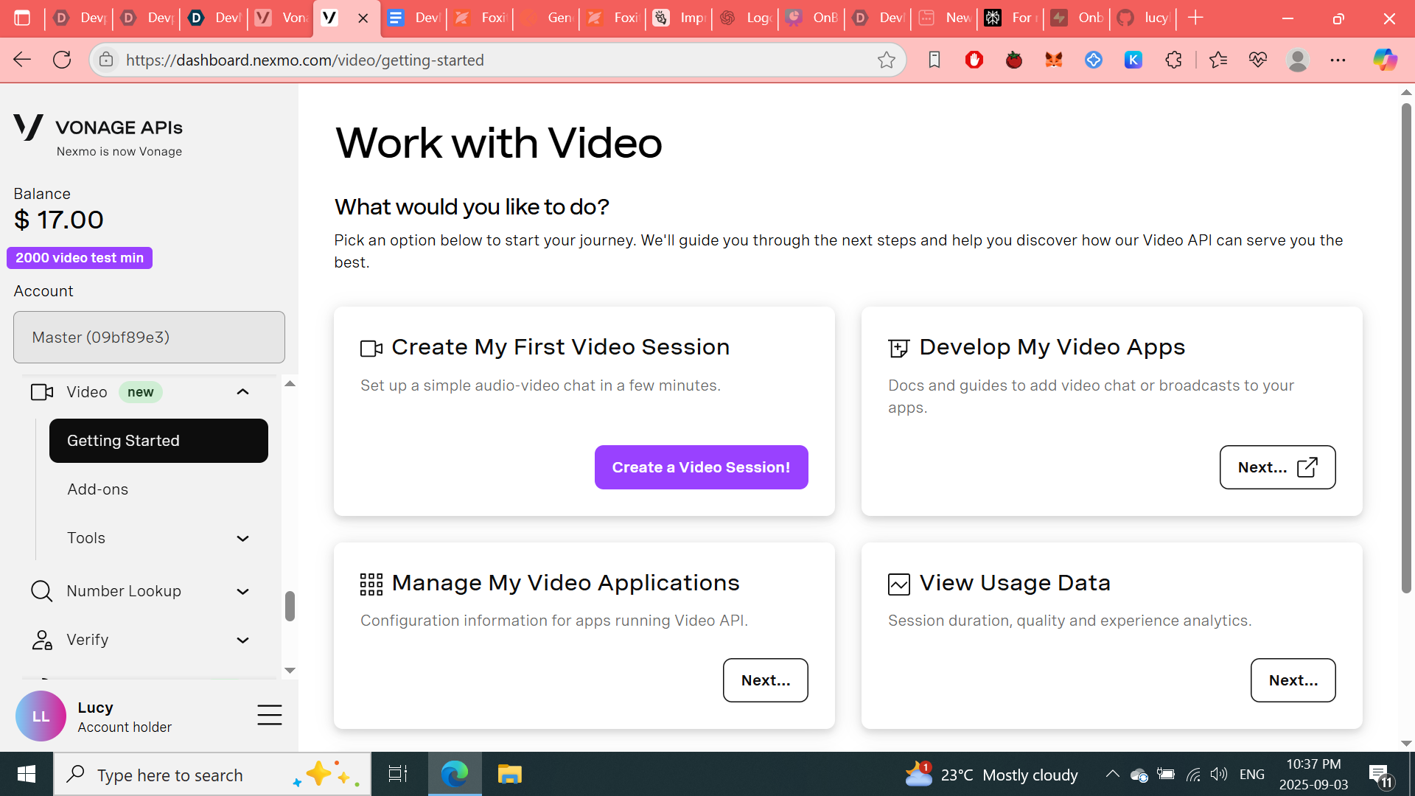Viewport: 1415px width, 796px height.
Task: Refresh the page with reload icon
Action: [62, 60]
